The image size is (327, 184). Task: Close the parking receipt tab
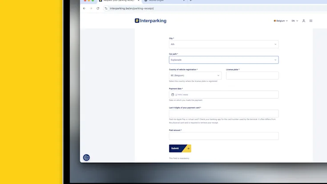click(x=138, y=0)
